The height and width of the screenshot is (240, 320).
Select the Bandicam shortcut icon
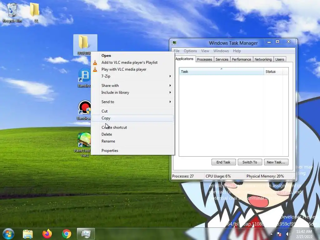click(84, 110)
